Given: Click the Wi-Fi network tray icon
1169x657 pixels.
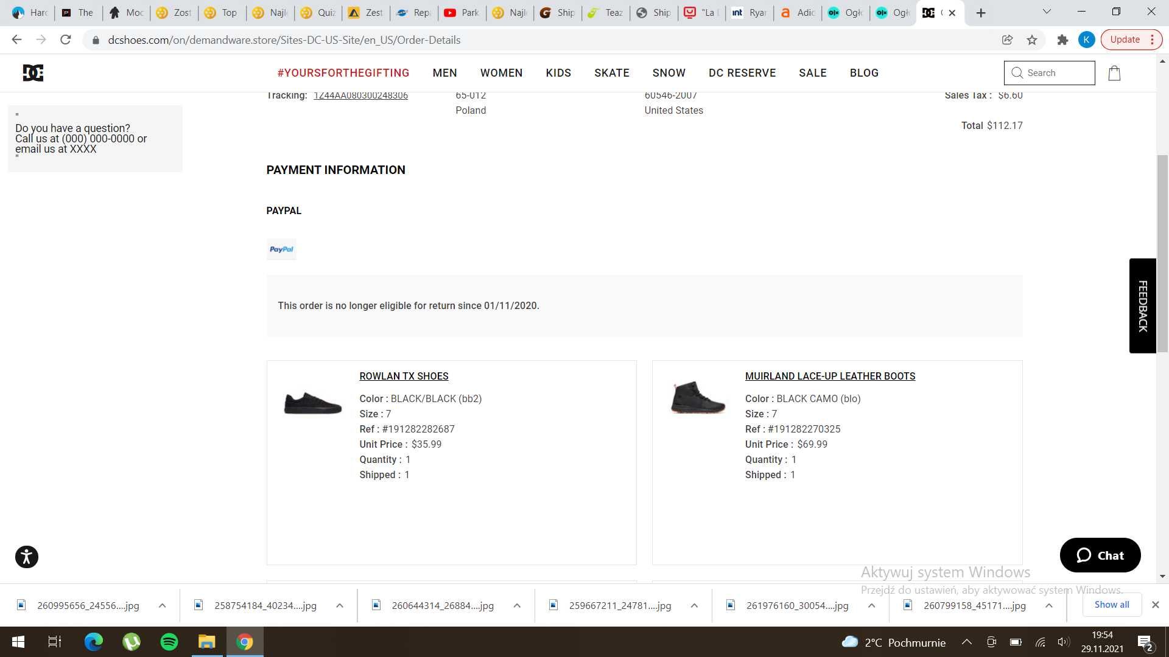Looking at the screenshot, I should pos(1041,642).
